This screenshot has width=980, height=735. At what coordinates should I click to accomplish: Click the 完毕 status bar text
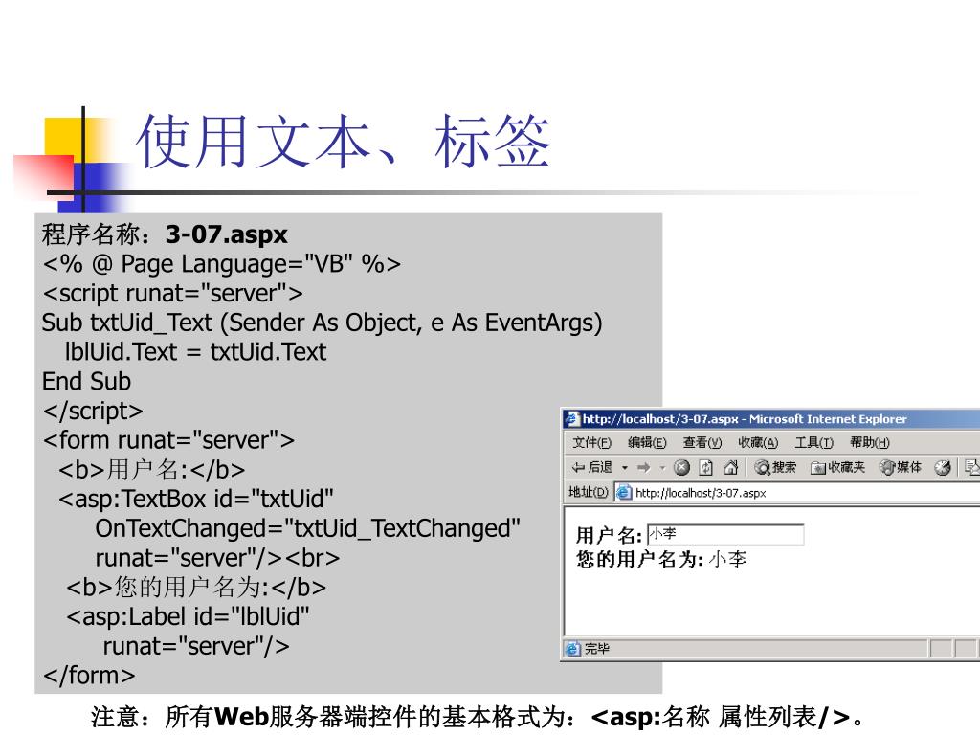(x=597, y=648)
